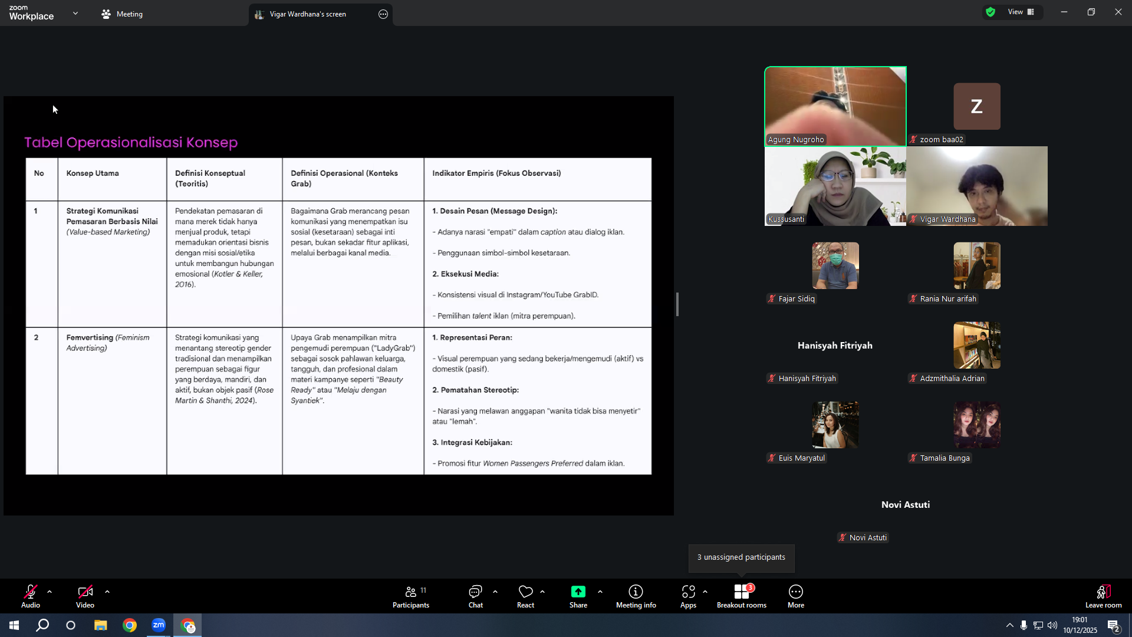Select Agung Nugroho's video tile
Image resolution: width=1132 pixels, height=637 pixels.
point(835,106)
